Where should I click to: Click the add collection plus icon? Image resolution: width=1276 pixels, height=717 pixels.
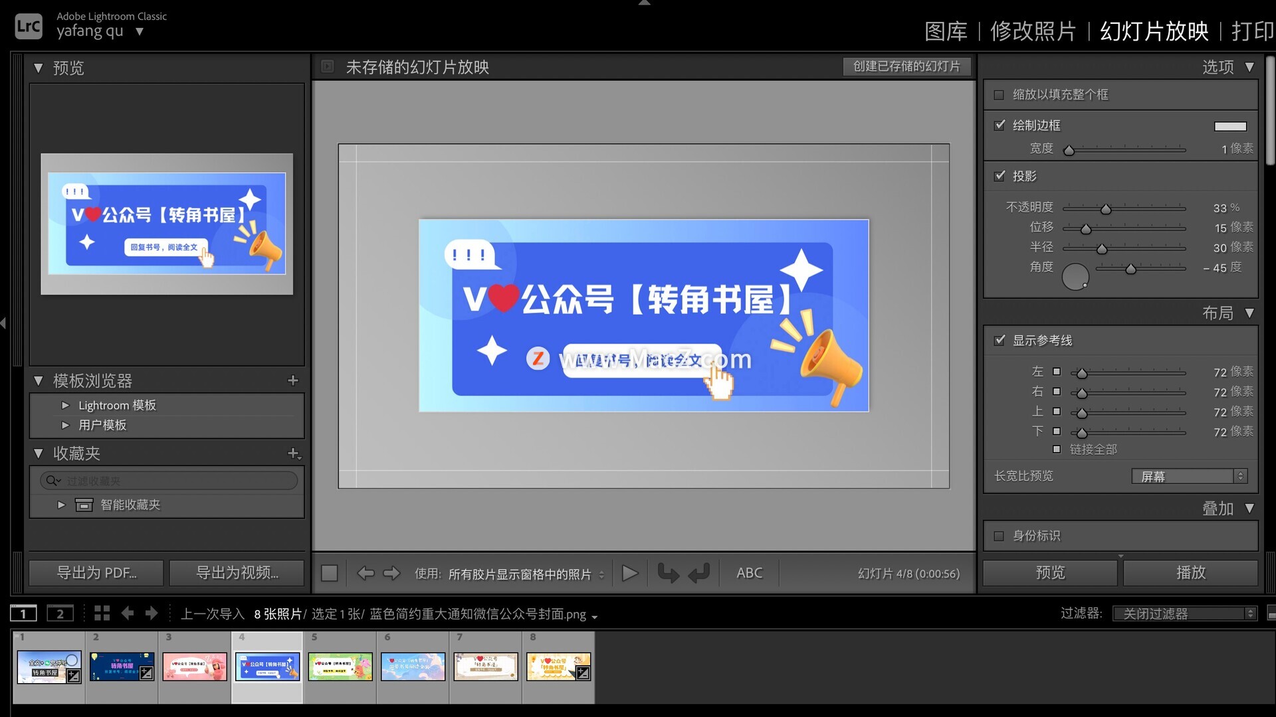tap(294, 453)
